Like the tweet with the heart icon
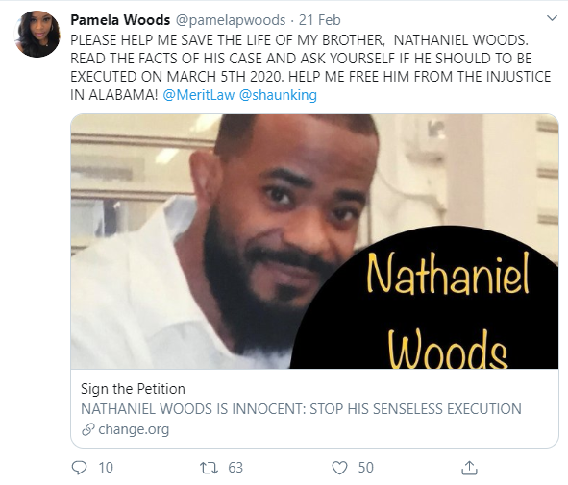Screen dimensions: 568x485 (339, 468)
